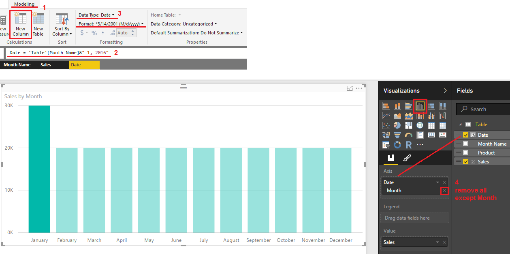Image resolution: width=510 pixels, height=254 pixels.
Task: Insert the globe map visualization
Action: 420,125
